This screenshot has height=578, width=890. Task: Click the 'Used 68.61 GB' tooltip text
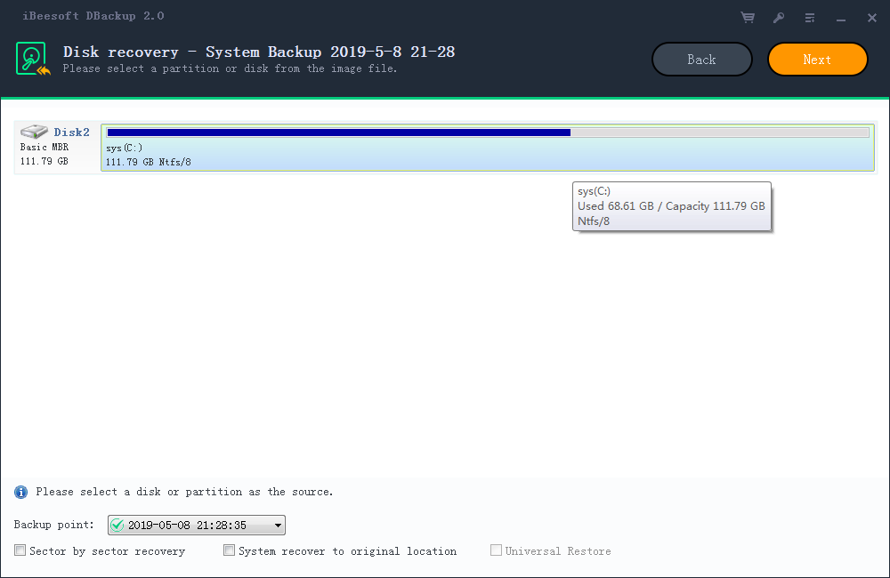[x=616, y=206]
